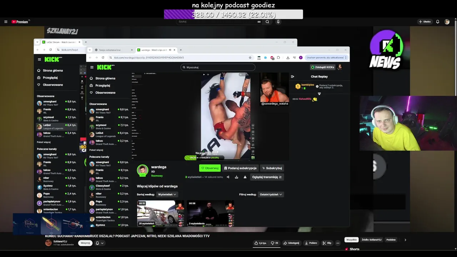Open Strona główna in the front Kick sidebar
Image resolution: width=457 pixels, height=257 pixels.
(x=102, y=78)
